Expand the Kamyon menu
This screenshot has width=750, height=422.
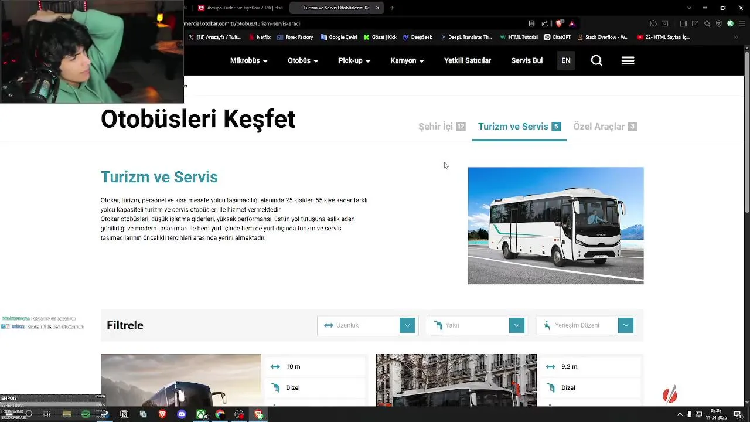407,60
